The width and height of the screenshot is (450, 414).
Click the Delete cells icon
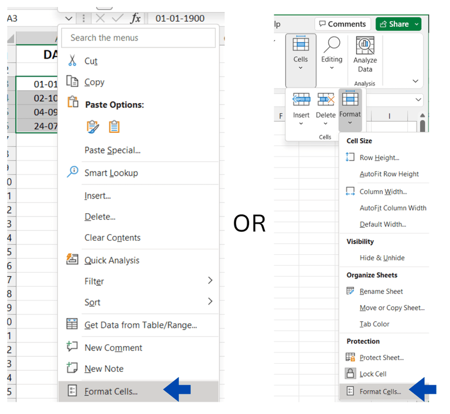click(x=326, y=100)
